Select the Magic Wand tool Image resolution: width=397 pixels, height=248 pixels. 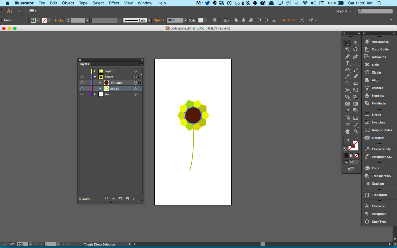click(347, 50)
